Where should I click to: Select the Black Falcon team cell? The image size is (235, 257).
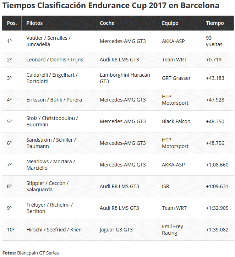pos(176,121)
